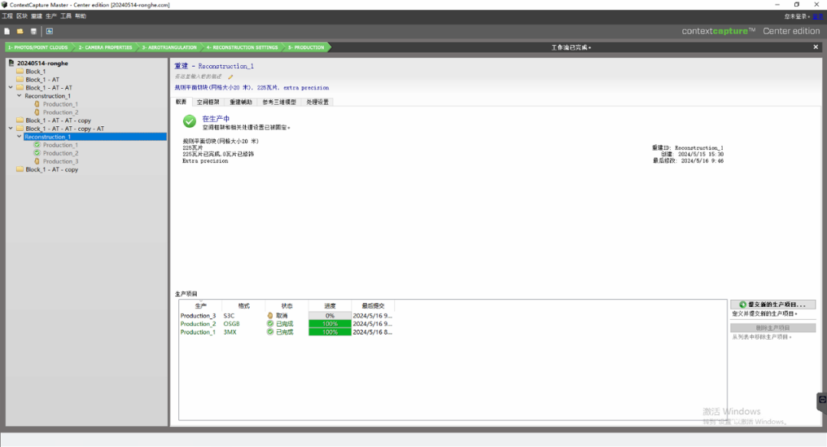Open the 工程 menu
827x447 pixels.
(x=8, y=16)
